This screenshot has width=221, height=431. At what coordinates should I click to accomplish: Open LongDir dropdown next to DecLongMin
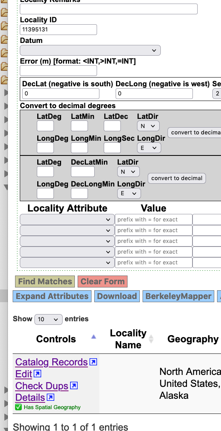point(129,194)
